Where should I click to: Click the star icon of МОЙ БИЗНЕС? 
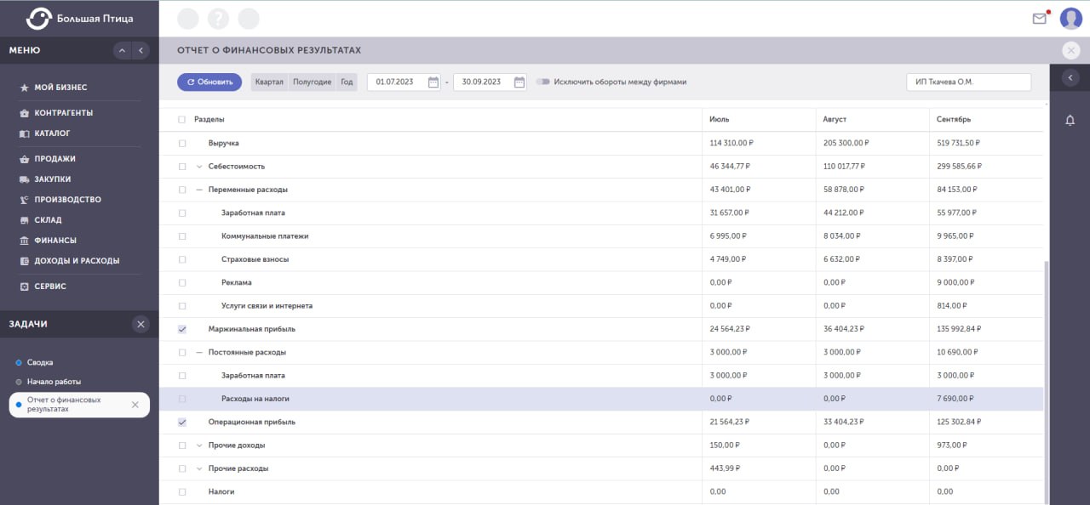(24, 88)
